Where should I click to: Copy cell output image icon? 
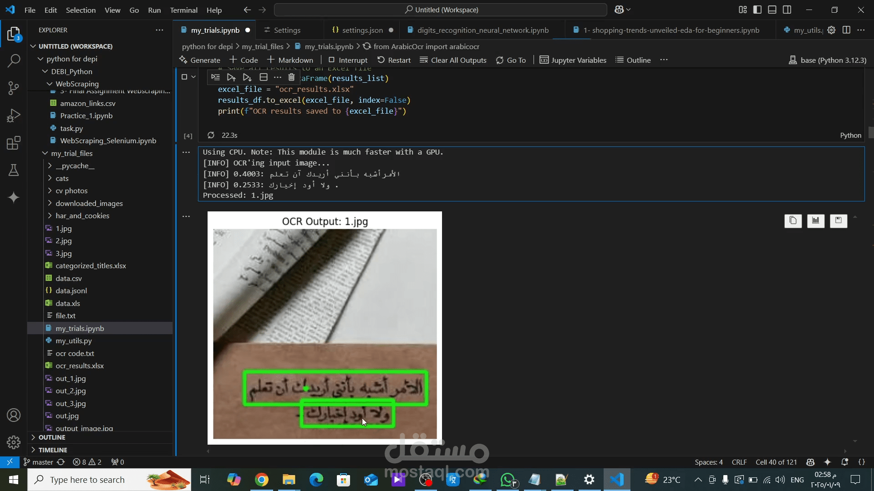coord(793,220)
